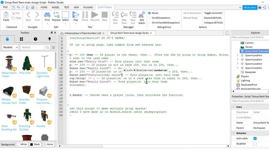Click the Step Over debugger icon
Image resolution: width=269 pixels, height=151 pixels.
coord(124,15)
